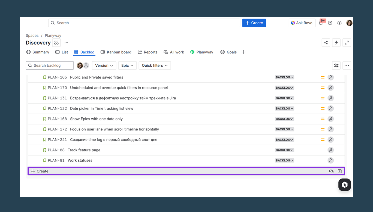The width and height of the screenshot is (373, 212).
Task: Open the user profile avatar in top bar
Action: pyautogui.click(x=349, y=23)
